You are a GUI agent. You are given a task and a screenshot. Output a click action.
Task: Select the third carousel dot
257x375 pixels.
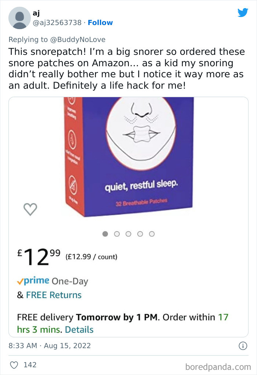[x=128, y=234]
